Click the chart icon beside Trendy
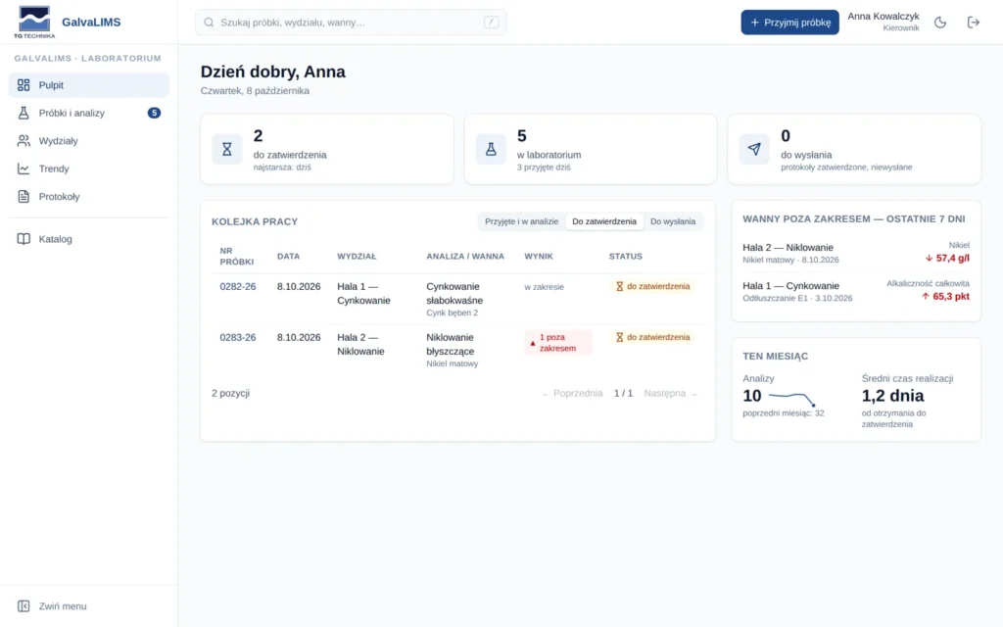Viewport: 1003px width, 627px height. 24,169
